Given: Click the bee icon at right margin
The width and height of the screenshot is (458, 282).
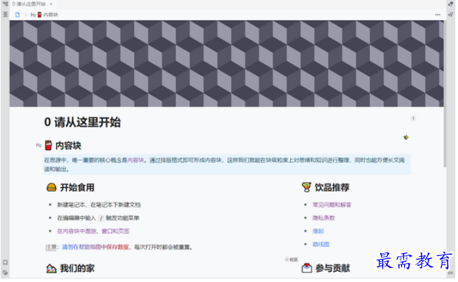Looking at the screenshot, I should pyautogui.click(x=407, y=138).
